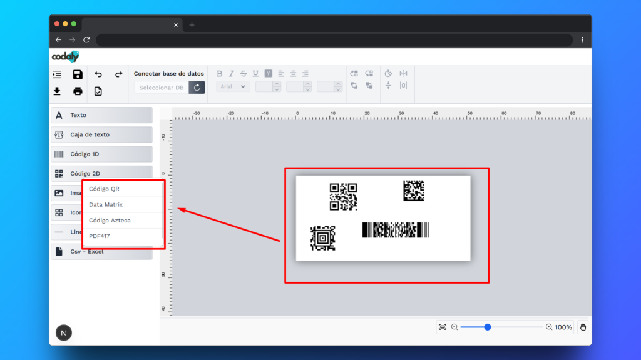Viewport: 641px width, 360px height.
Task: Add a Texto element
Action: coord(102,115)
